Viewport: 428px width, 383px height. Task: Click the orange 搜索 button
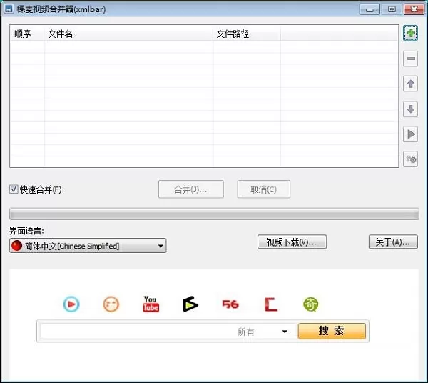click(x=332, y=331)
